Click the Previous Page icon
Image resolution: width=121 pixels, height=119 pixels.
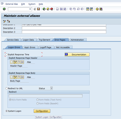point(75,9)
